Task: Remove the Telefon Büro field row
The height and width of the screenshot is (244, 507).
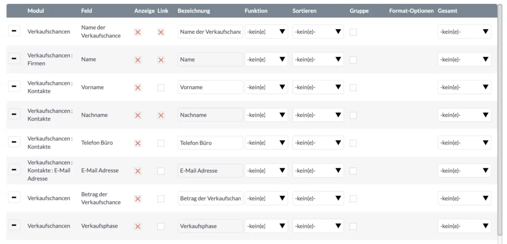Action: tap(14, 142)
